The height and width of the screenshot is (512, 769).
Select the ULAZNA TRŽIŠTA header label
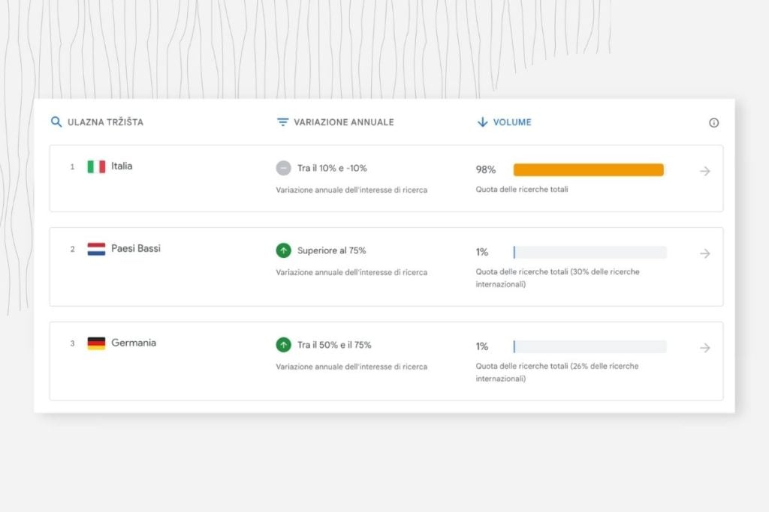(x=105, y=122)
